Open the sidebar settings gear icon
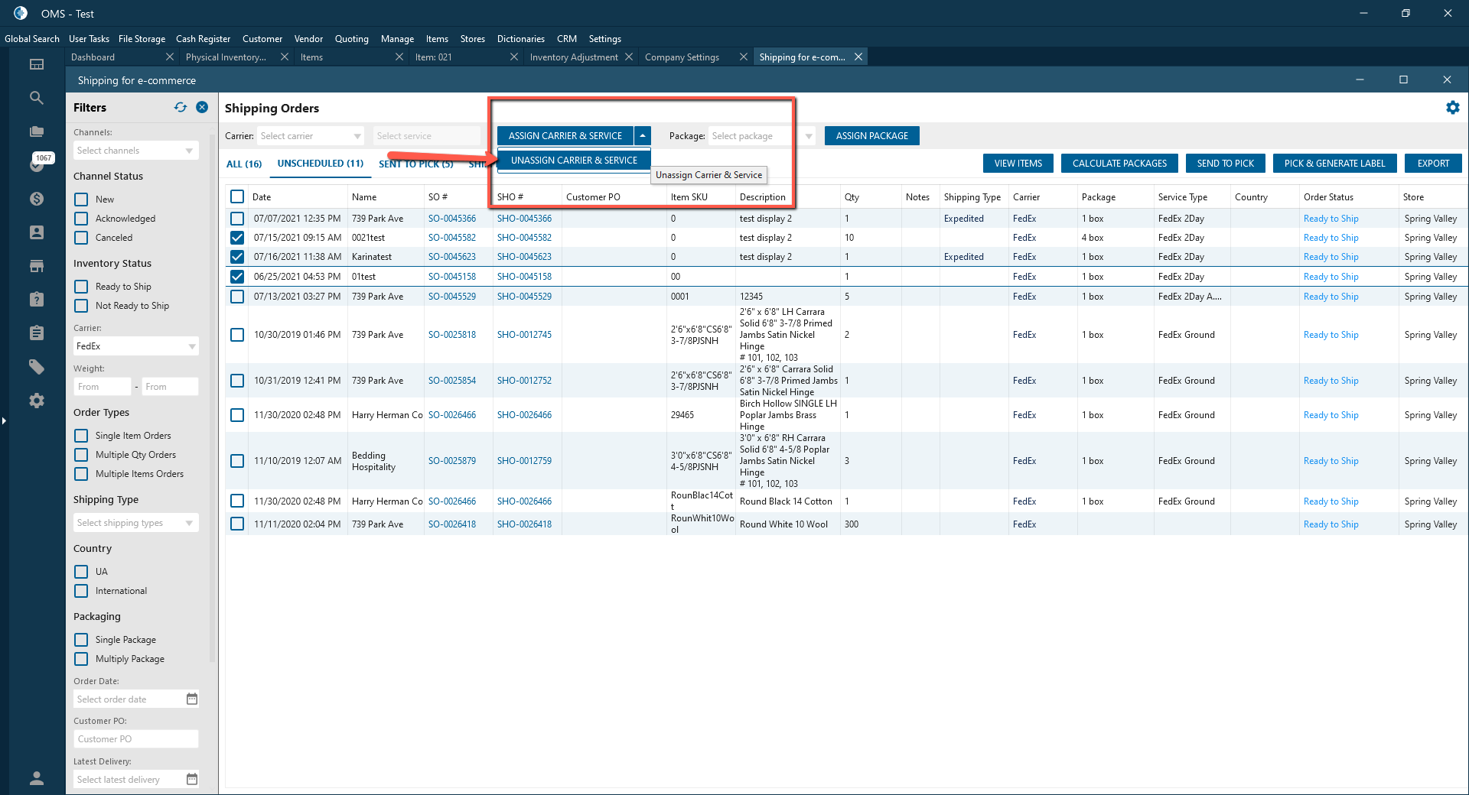Image resolution: width=1469 pixels, height=795 pixels. (37, 401)
